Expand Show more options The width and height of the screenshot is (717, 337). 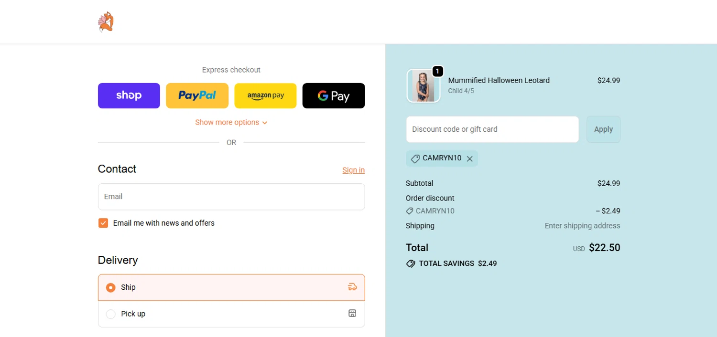[231, 122]
